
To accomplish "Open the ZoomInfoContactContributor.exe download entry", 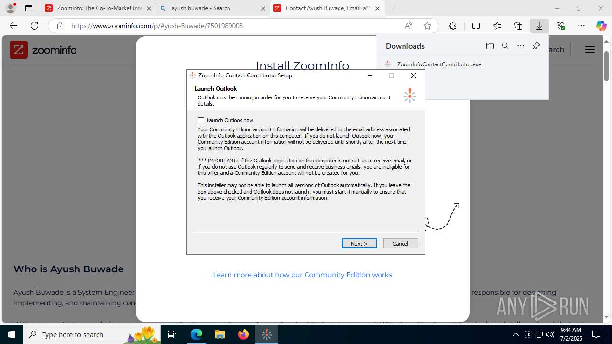I will [439, 64].
